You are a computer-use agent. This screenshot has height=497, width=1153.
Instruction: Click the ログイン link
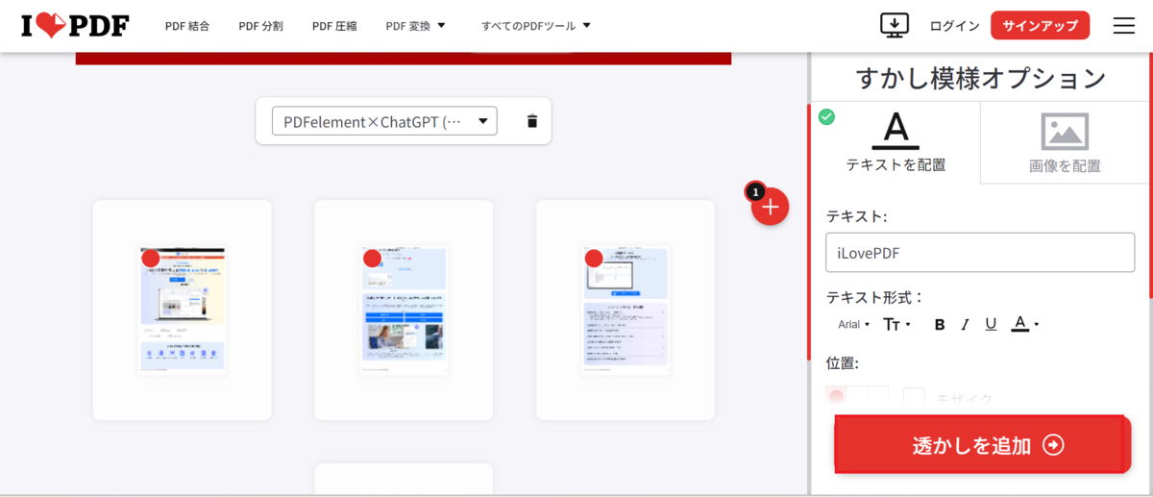(954, 26)
